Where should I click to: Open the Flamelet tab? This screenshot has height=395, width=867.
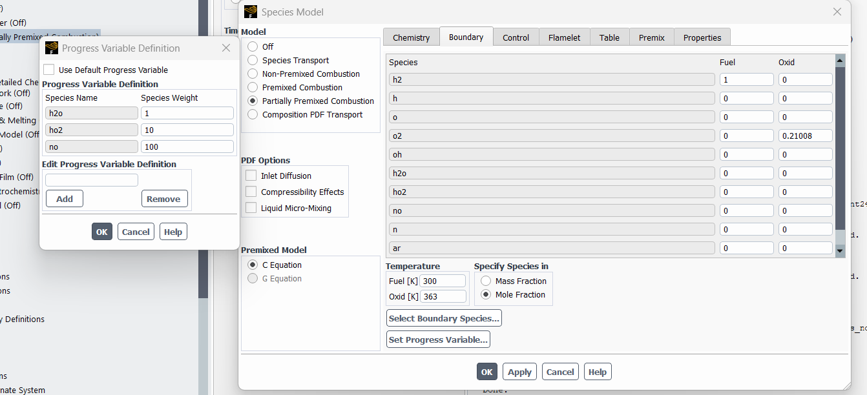[564, 37]
